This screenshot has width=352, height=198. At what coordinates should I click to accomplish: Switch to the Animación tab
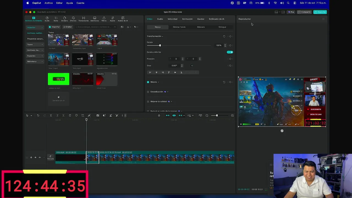tap(187, 19)
